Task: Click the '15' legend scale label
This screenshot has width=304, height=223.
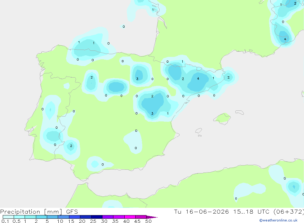Action: click(x=71, y=221)
